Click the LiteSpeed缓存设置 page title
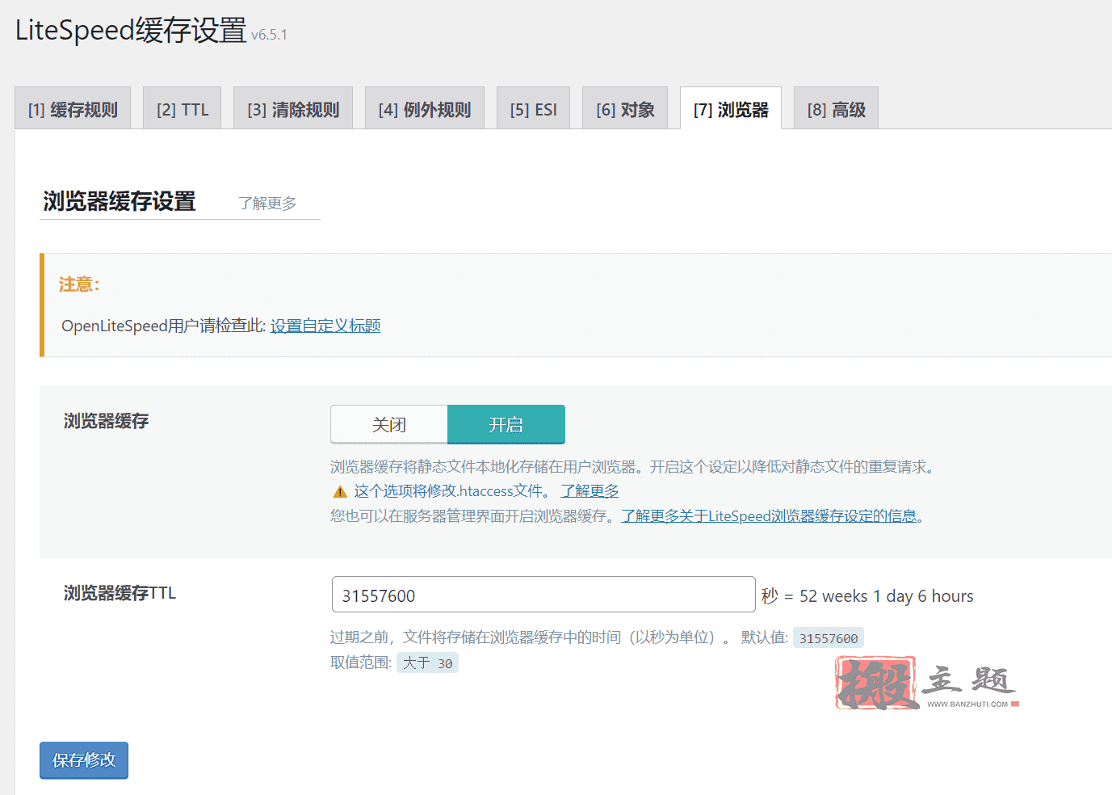Viewport: 1112px width, 795px height. 131,30
